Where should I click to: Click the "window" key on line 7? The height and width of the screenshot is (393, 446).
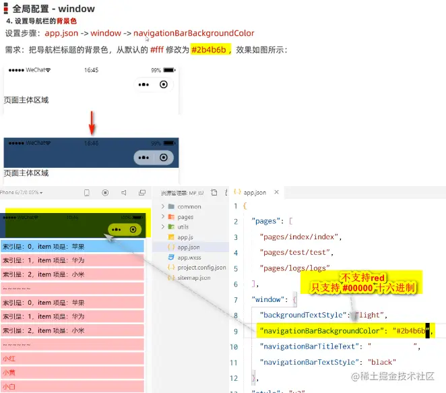(x=267, y=299)
